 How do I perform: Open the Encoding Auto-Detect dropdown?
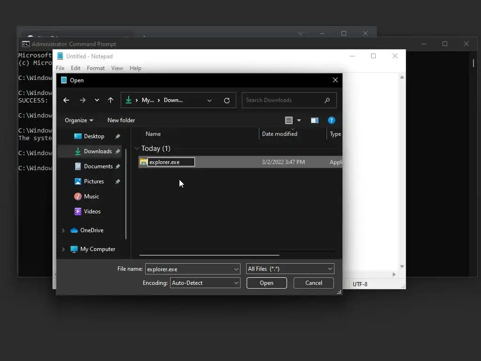[x=205, y=283]
